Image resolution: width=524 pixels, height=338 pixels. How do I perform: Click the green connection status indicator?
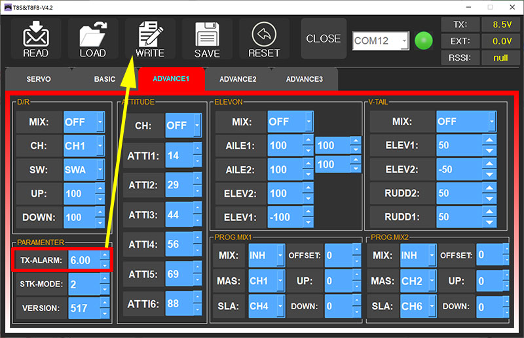coord(424,41)
